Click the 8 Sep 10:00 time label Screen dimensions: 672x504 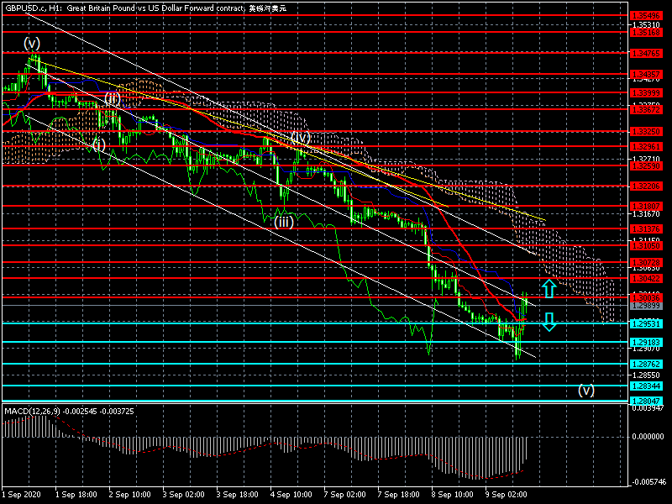tap(452, 494)
